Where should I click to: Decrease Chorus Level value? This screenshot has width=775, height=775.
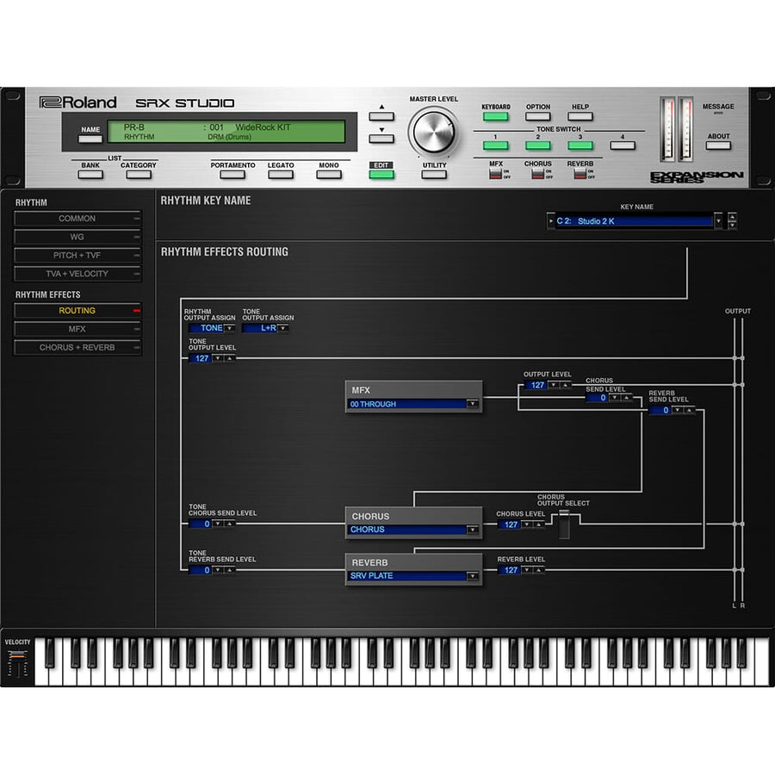click(x=527, y=524)
